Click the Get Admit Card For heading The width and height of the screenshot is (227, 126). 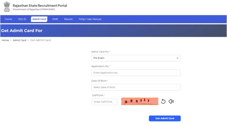[x=22, y=30]
